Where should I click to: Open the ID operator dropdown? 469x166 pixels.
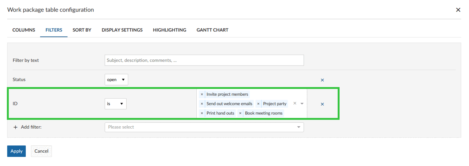click(x=115, y=104)
